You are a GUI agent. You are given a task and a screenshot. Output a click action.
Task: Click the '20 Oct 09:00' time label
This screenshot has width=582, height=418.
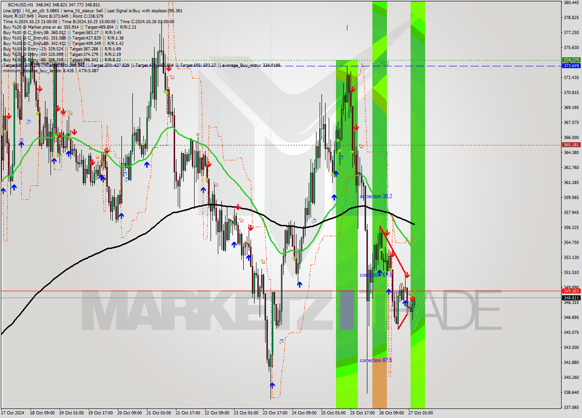tap(129, 413)
